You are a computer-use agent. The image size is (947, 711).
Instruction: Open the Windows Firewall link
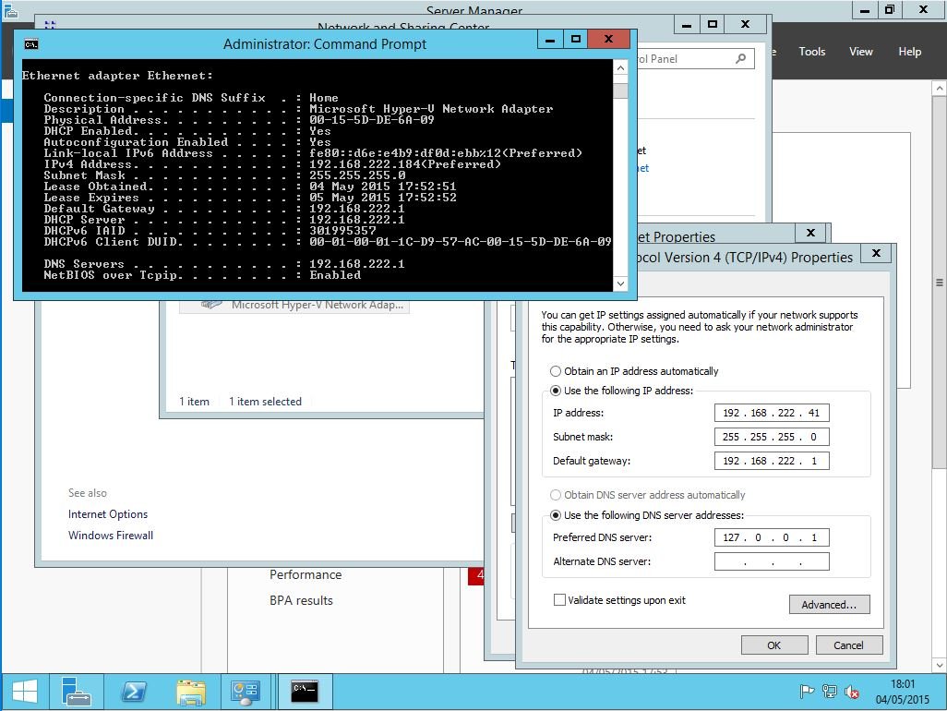111,536
